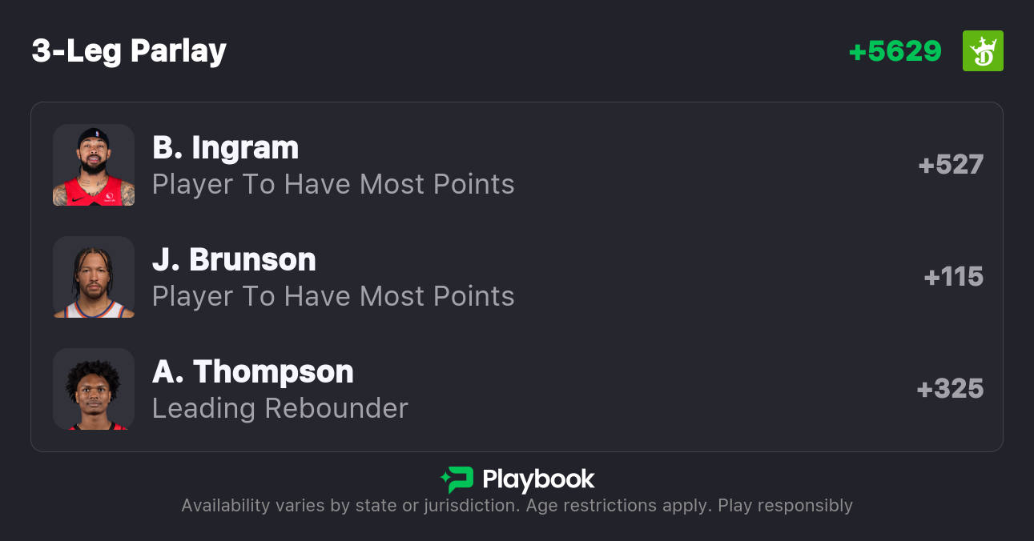Screen dimensions: 1034x541
Task: Click the +325 odds for Thompson
Action: 950,389
